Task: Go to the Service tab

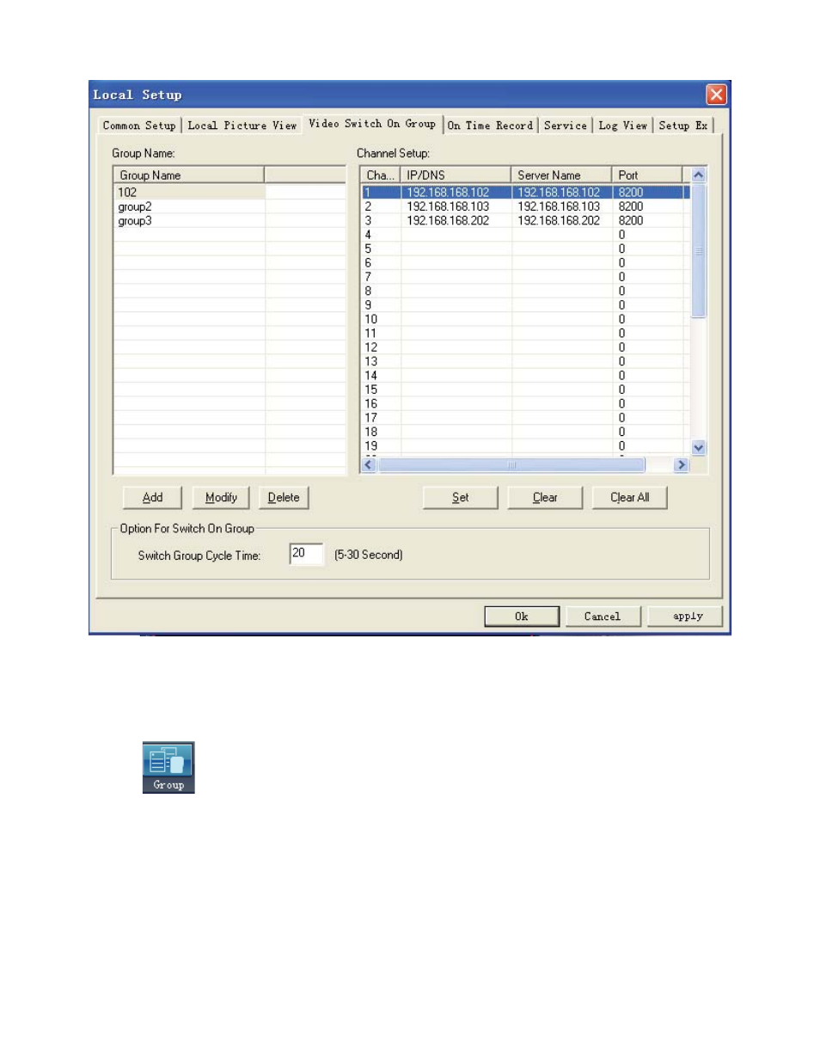Action: [x=566, y=126]
